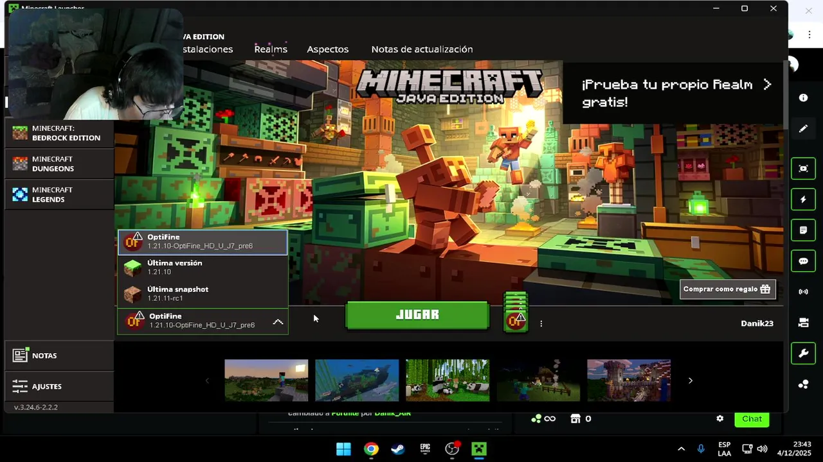
Task: Open the Windows Start menu
Action: (343, 449)
